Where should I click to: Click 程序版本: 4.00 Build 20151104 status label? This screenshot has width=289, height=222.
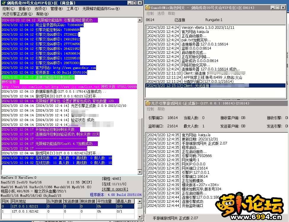(x=116, y=195)
